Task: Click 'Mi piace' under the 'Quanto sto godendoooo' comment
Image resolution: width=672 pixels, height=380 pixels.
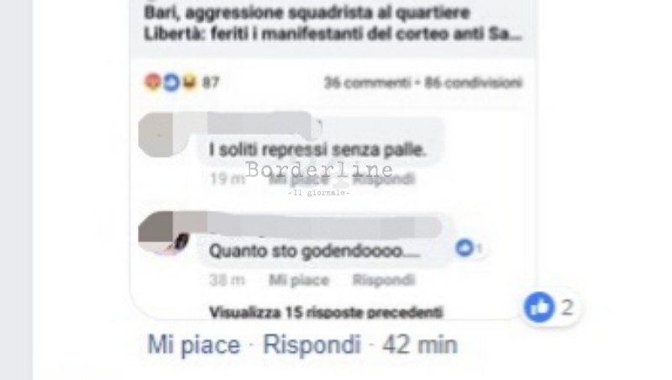Action: pyautogui.click(x=299, y=280)
